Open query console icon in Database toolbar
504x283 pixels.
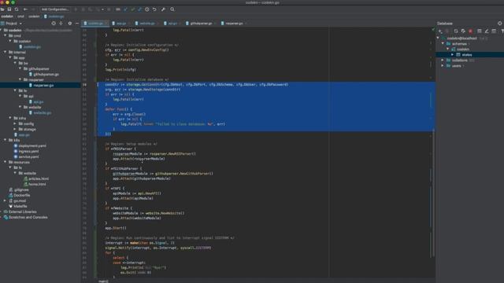pos(494,31)
